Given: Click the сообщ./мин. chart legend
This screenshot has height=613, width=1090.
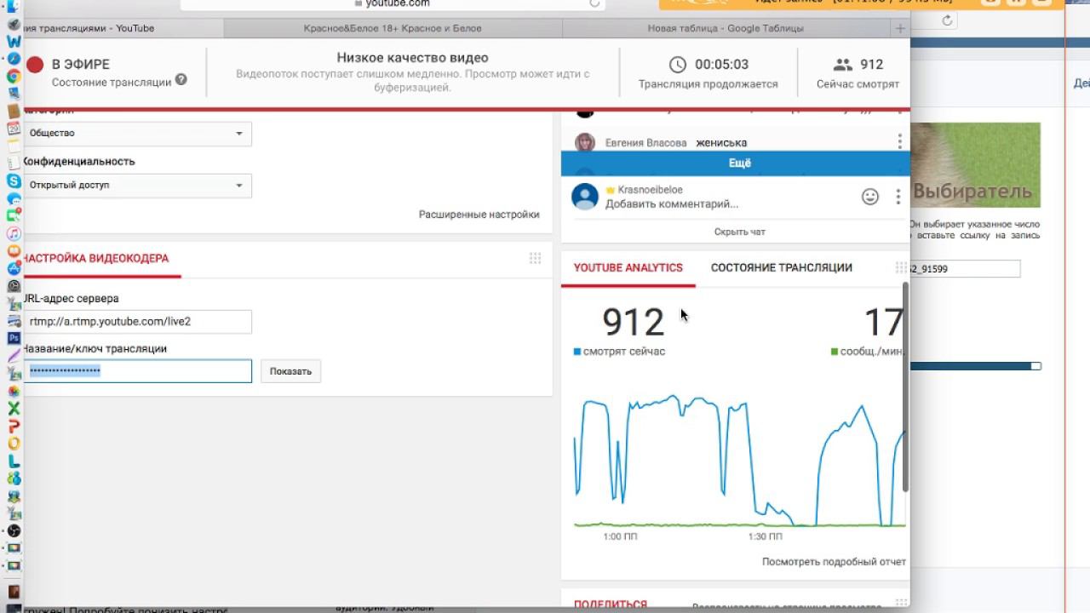Looking at the screenshot, I should click(866, 351).
